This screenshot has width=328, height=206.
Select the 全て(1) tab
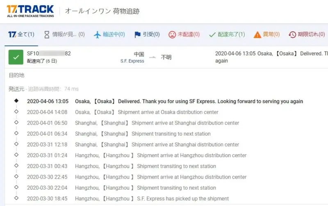pyautogui.click(x=21, y=34)
